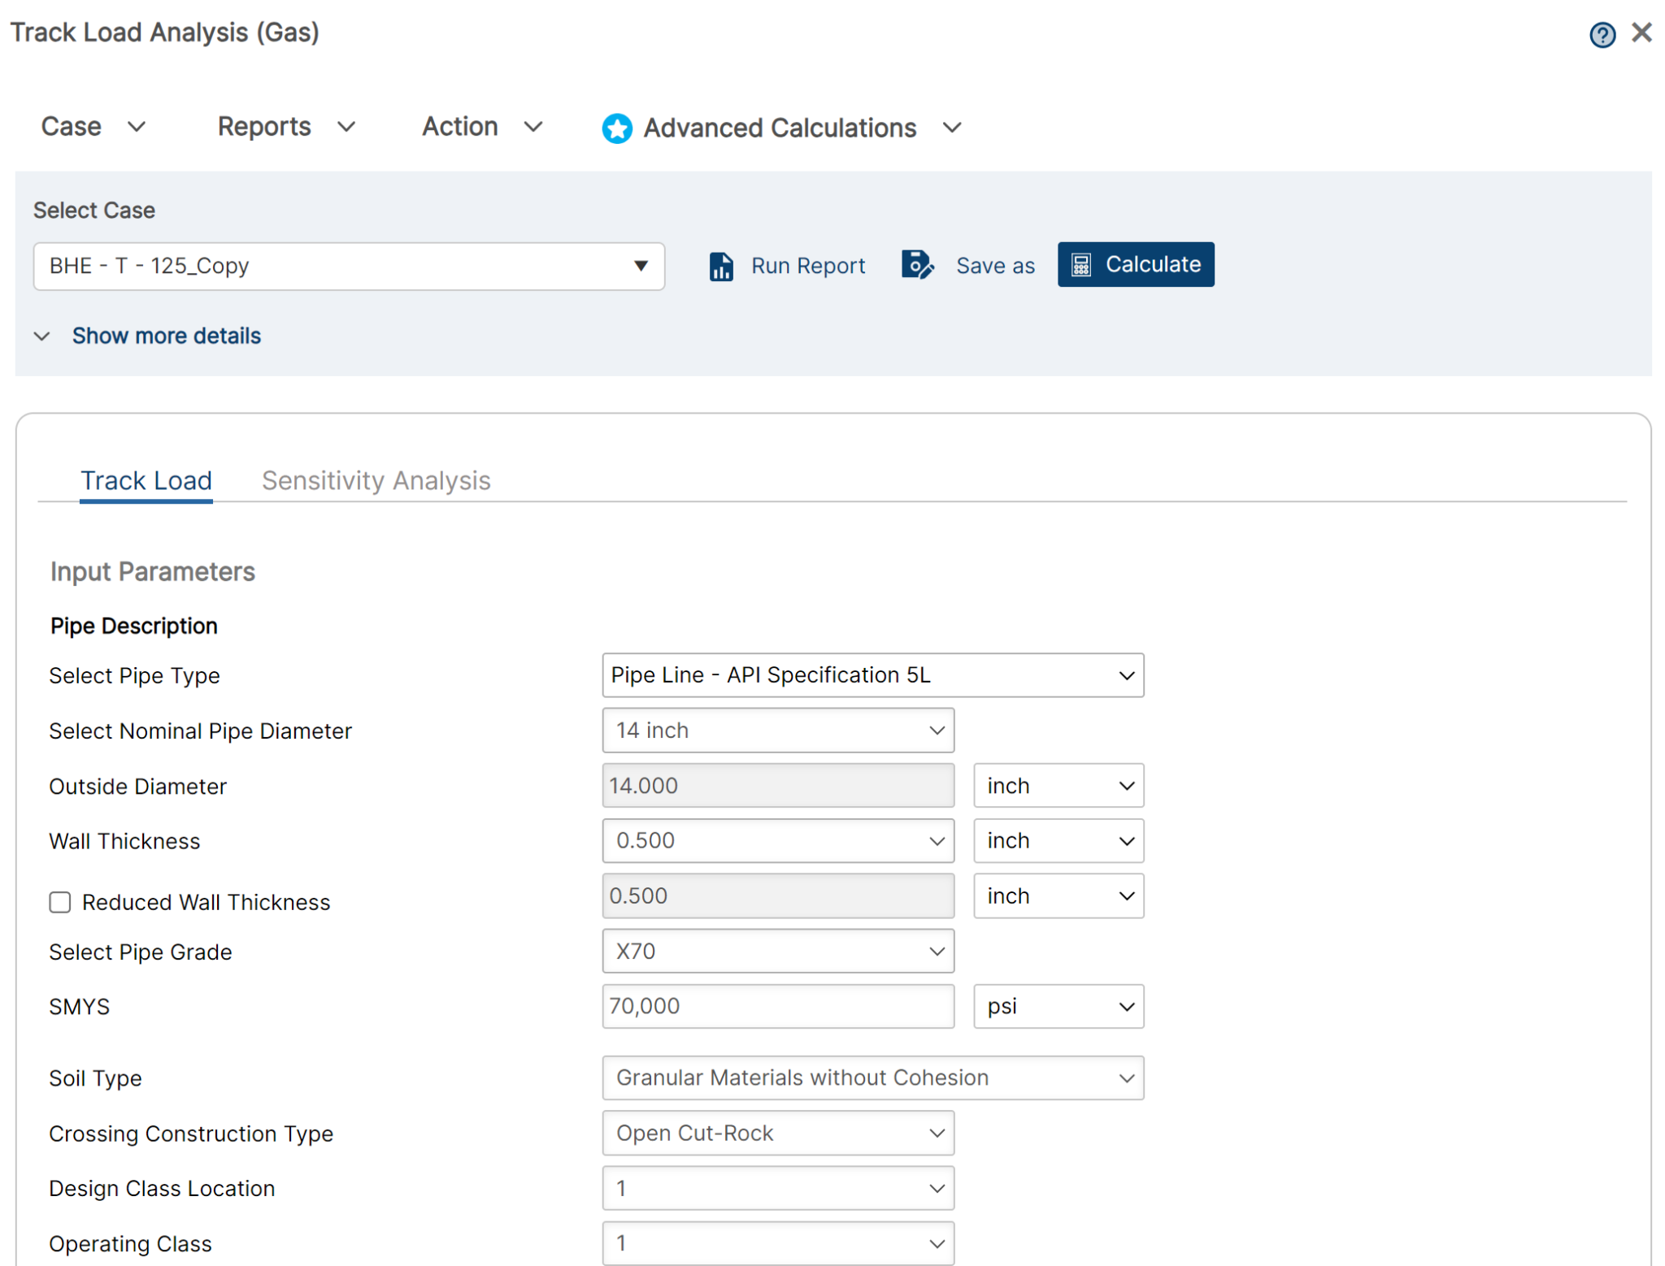Click the Run Report chart icon
This screenshot has height=1266, width=1665.
click(720, 265)
